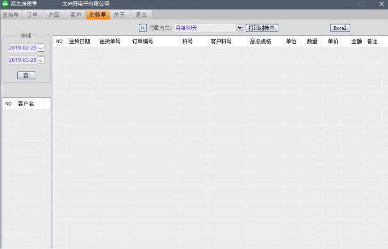Image resolution: width=388 pixels, height=249 pixels.
Task: Open the 2019-02-26 start date picker arrow
Action: 41,48
